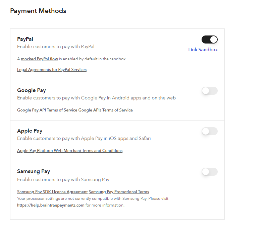This screenshot has width=269, height=234.
Task: Click the Apple Pay iOS and Safari description
Action: tap(84, 138)
